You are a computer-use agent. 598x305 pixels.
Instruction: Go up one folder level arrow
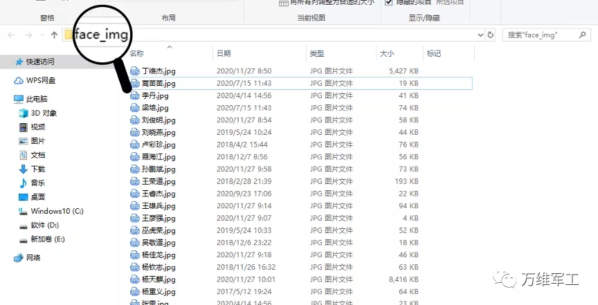coord(54,35)
